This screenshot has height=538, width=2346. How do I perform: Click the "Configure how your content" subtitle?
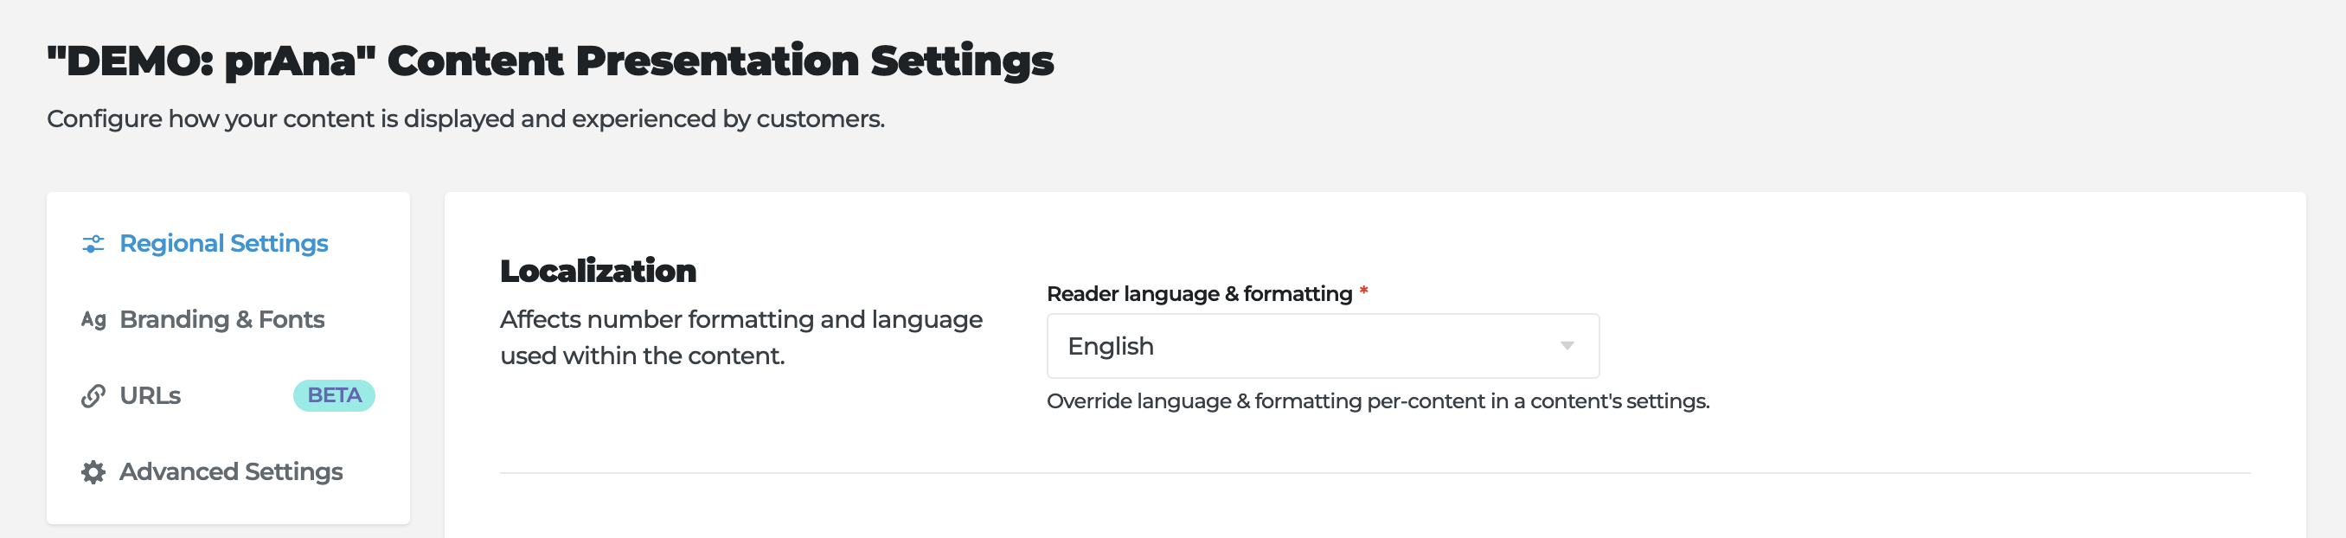(465, 119)
